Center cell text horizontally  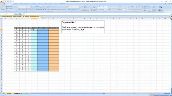[39, 10]
